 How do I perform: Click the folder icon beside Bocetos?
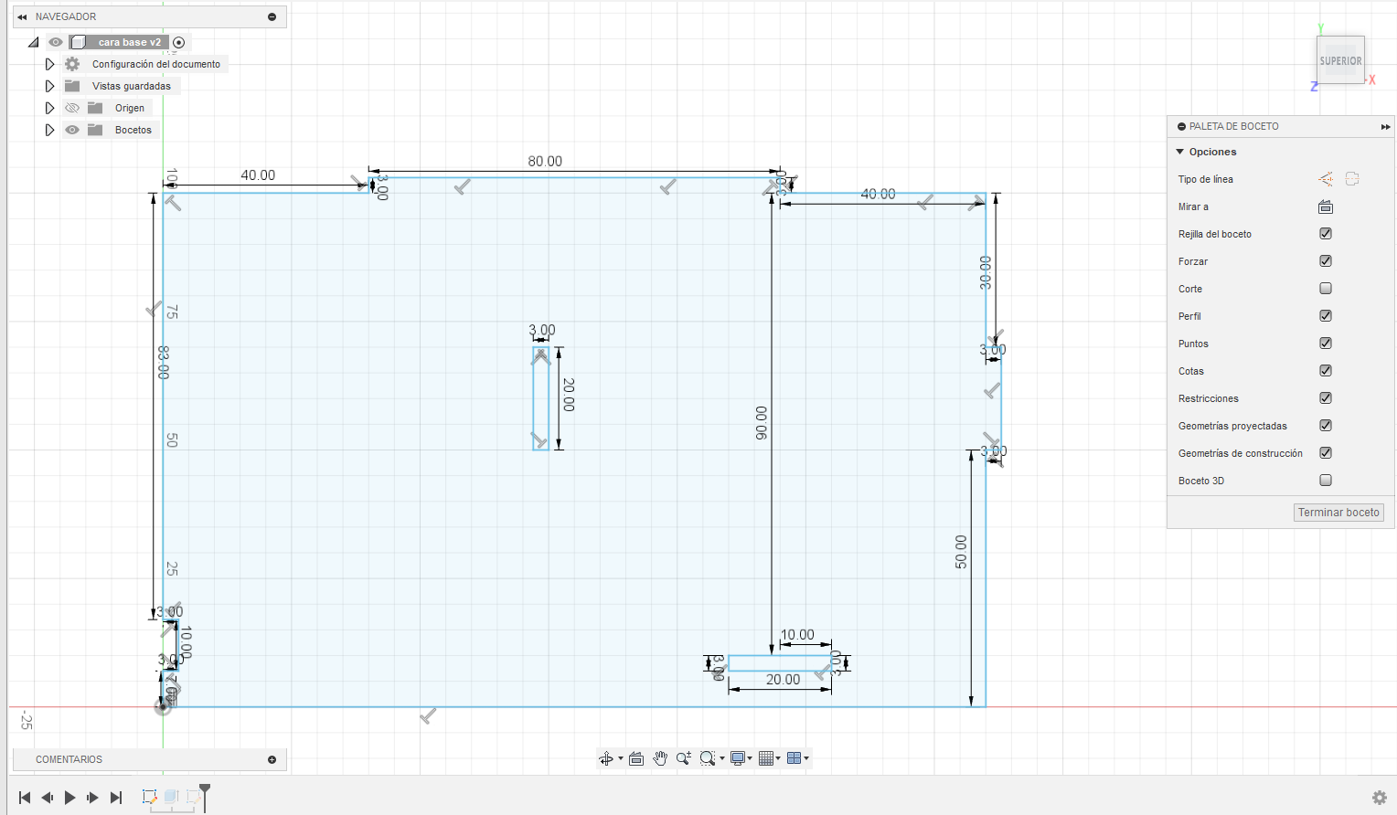coord(95,130)
